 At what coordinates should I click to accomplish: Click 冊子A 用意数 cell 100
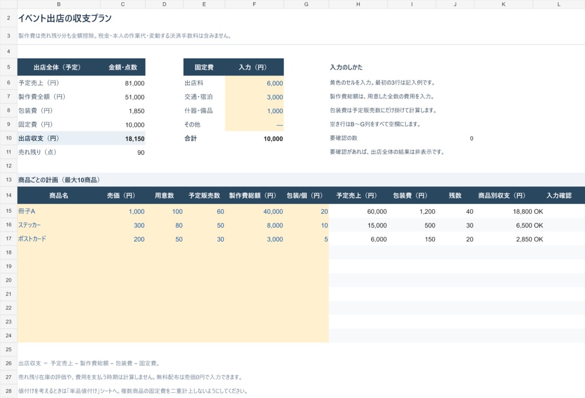pyautogui.click(x=164, y=212)
